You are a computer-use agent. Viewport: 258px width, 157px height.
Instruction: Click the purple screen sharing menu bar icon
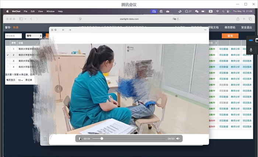pyautogui.click(x=154, y=11)
